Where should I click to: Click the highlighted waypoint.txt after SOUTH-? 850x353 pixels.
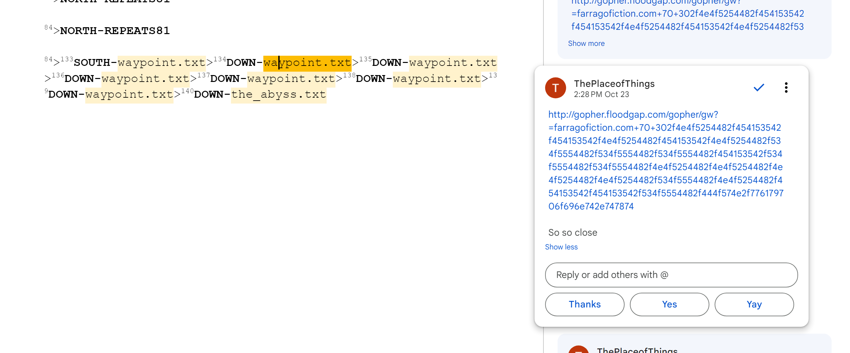(x=161, y=63)
